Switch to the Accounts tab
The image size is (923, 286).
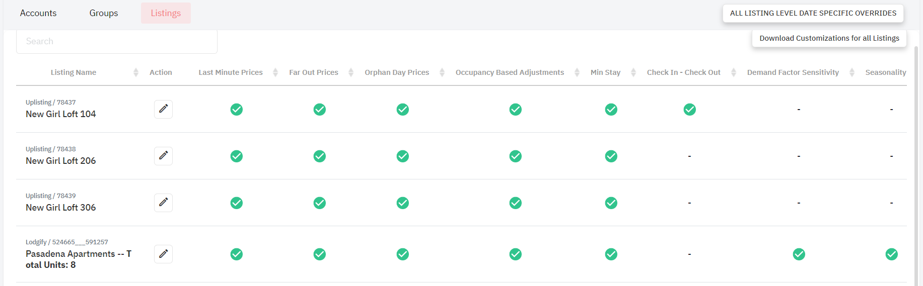click(x=38, y=13)
